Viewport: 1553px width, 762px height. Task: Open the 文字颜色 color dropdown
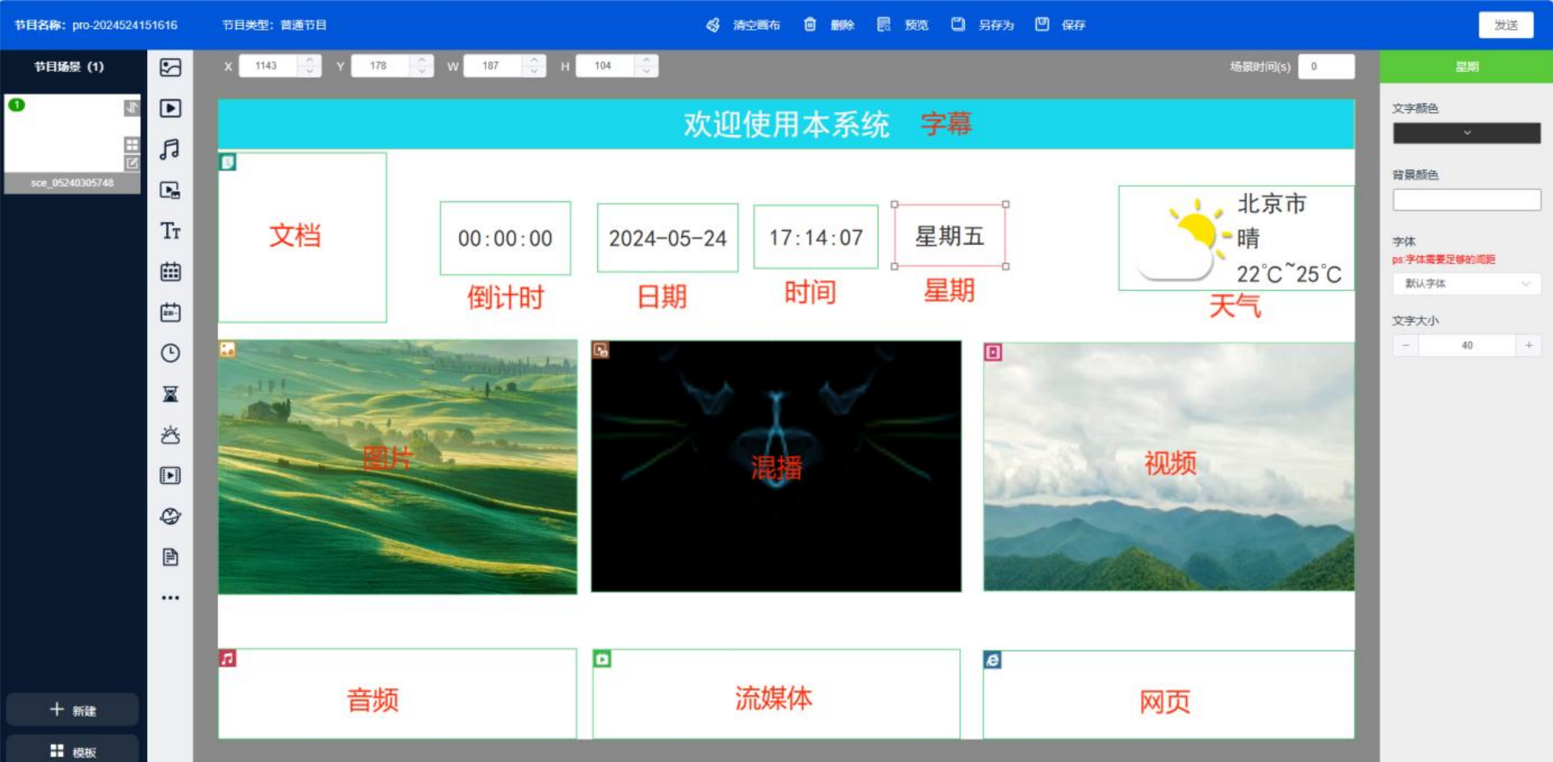click(x=1466, y=133)
